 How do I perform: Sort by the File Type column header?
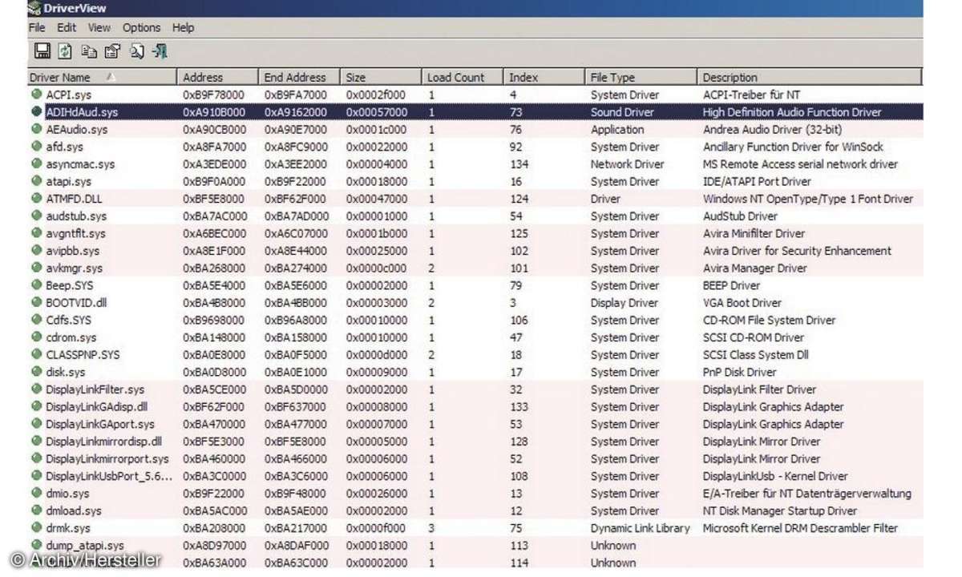click(x=641, y=78)
